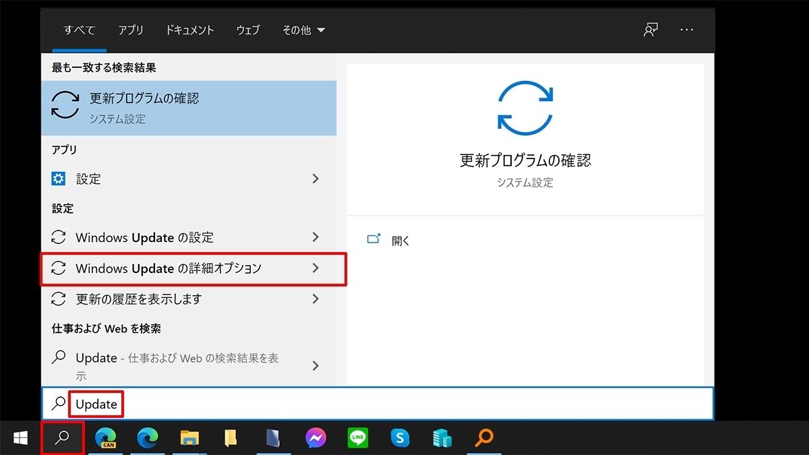Screen dimensions: 809x455
Task: Launch Microsoft Edge Canary from taskbar
Action: [x=105, y=438]
